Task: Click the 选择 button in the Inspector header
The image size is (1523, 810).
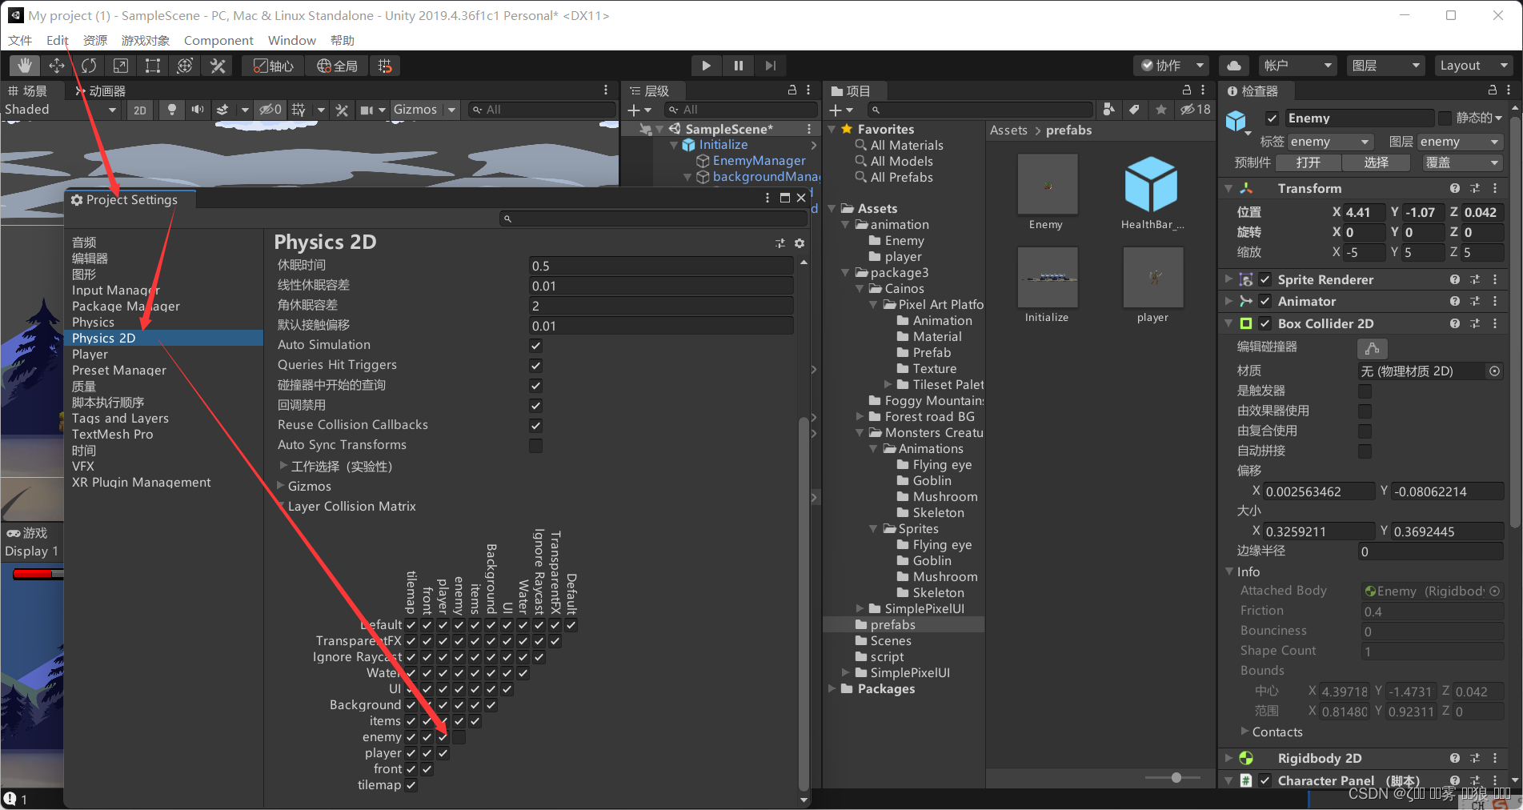Action: [x=1377, y=162]
